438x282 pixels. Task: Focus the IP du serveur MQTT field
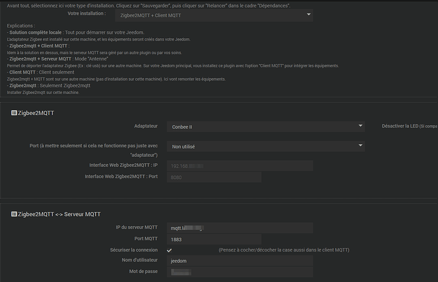coord(215,227)
